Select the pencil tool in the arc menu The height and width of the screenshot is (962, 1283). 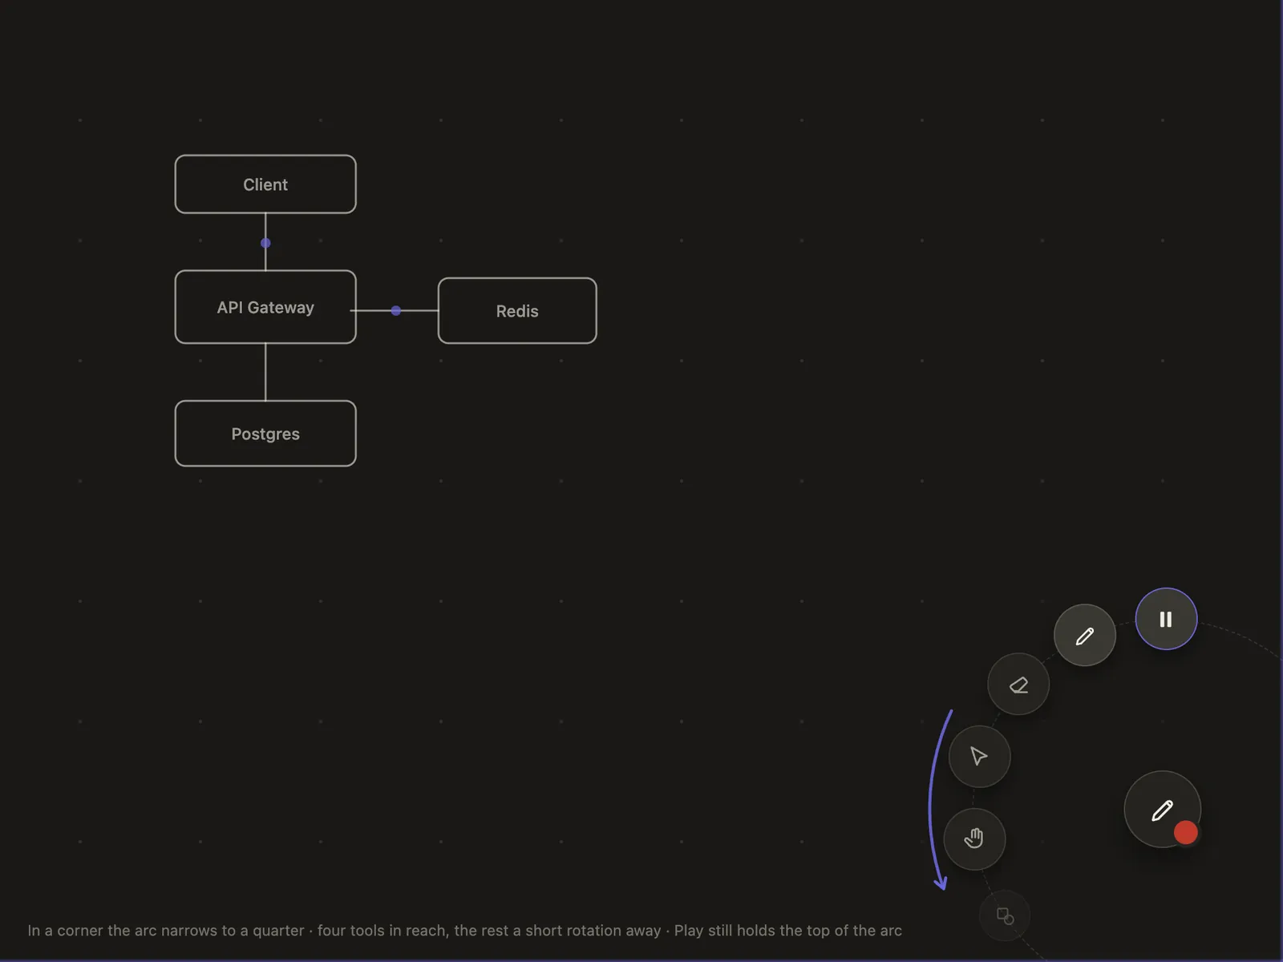(1085, 636)
